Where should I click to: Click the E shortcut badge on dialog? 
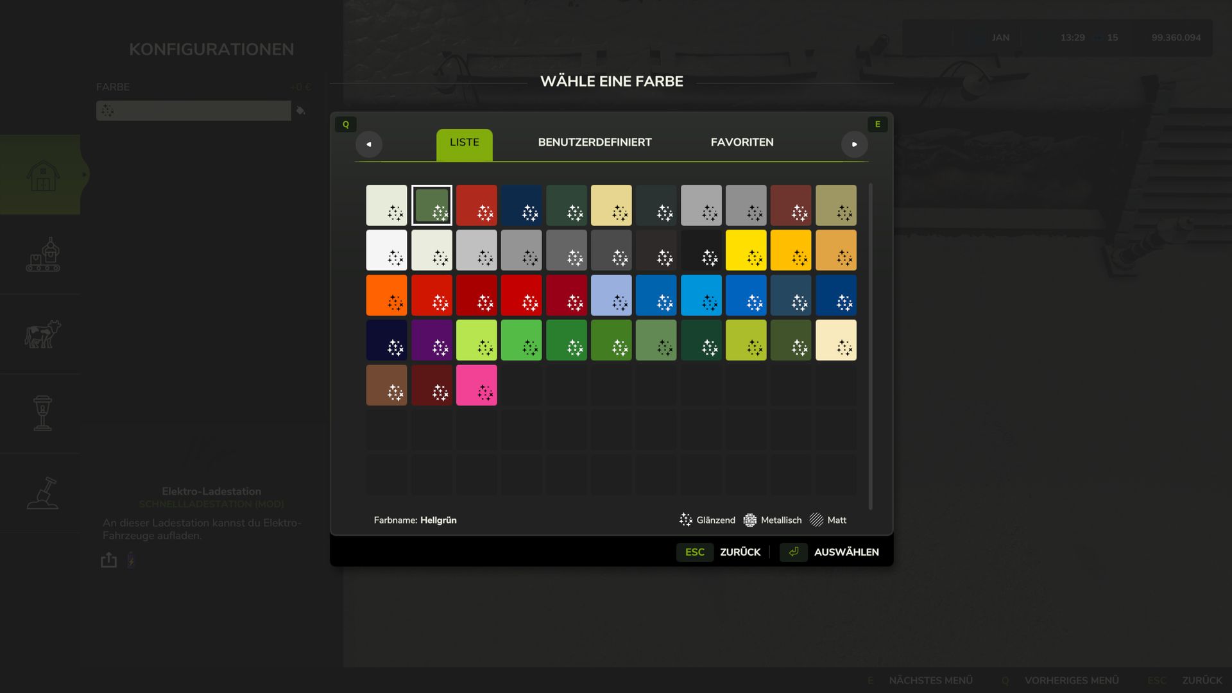pyautogui.click(x=878, y=124)
